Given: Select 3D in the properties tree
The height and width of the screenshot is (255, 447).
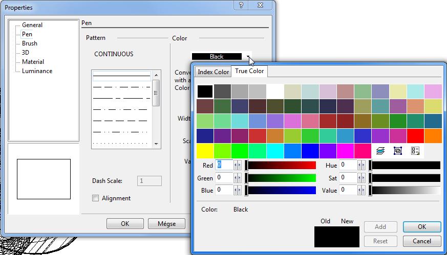Looking at the screenshot, I should [x=26, y=53].
